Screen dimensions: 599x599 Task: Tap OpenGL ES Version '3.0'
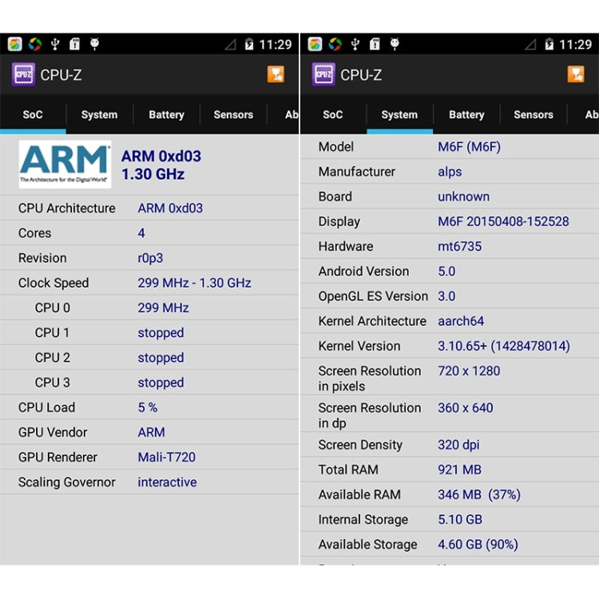446,296
